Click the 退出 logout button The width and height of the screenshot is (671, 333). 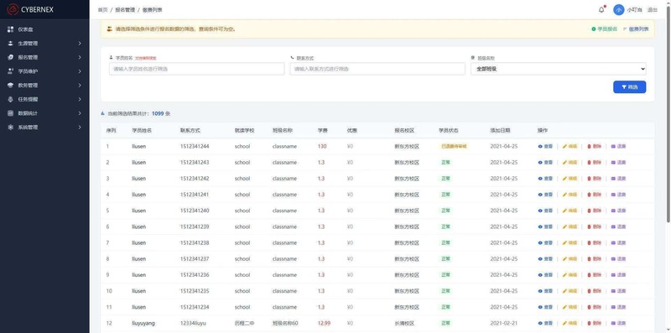tap(653, 10)
